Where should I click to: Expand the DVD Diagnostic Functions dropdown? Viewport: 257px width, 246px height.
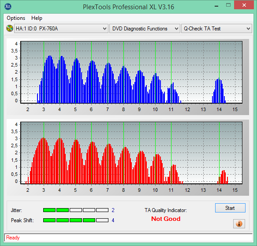pyautogui.click(x=145, y=29)
